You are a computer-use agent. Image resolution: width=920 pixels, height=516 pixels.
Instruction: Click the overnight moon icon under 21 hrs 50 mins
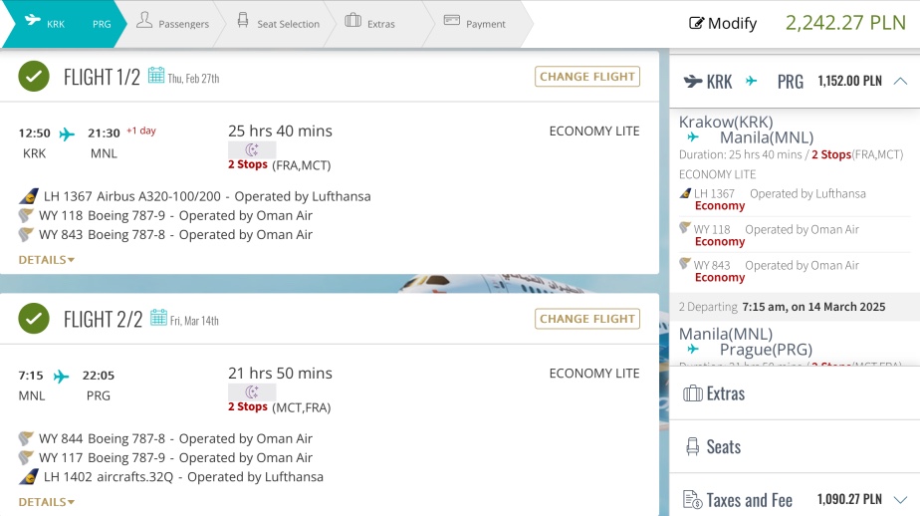pyautogui.click(x=252, y=391)
